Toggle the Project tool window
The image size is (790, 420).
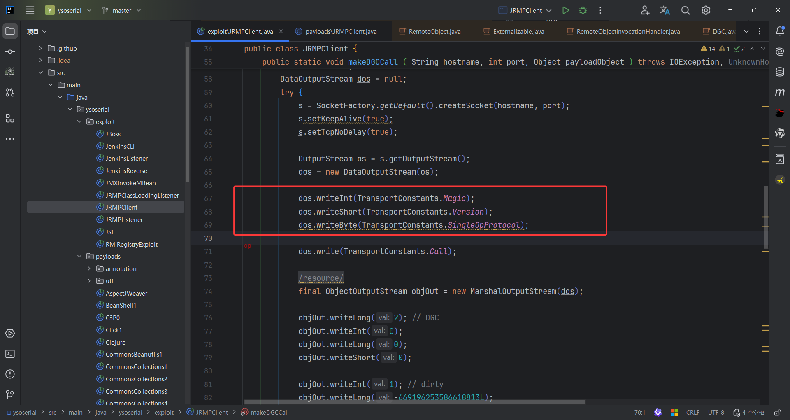click(x=10, y=31)
